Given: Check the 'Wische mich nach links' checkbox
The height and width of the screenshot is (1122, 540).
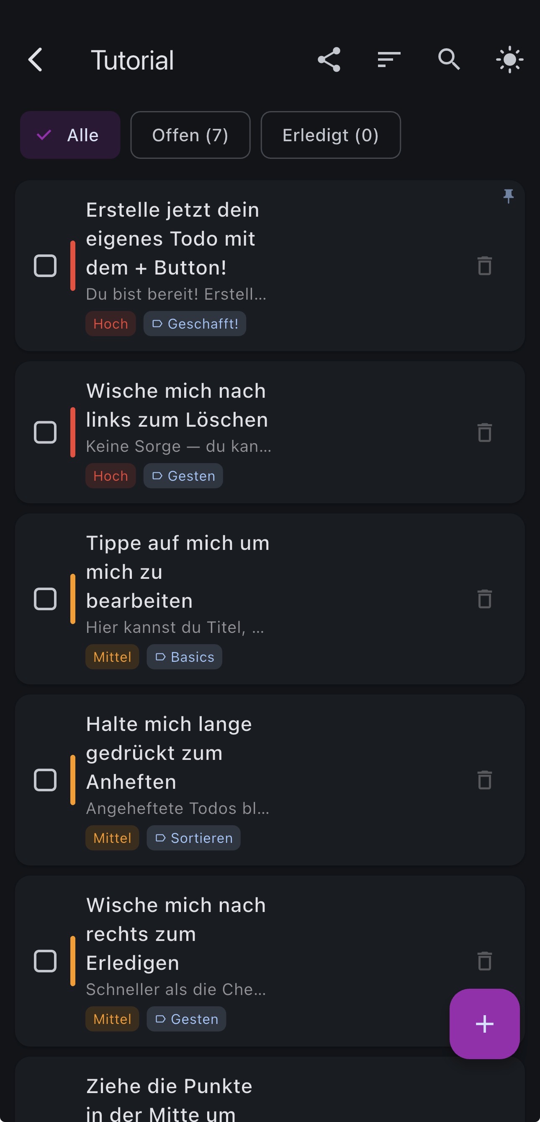Looking at the screenshot, I should [x=45, y=433].
